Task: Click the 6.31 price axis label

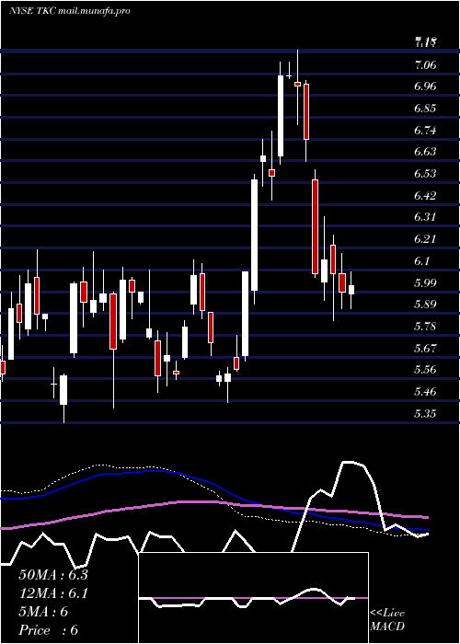Action: click(425, 217)
